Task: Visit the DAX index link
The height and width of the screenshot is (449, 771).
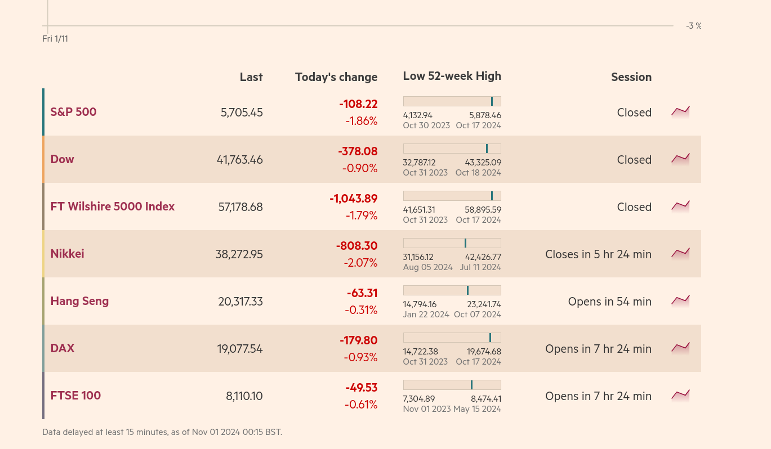Action: point(62,348)
